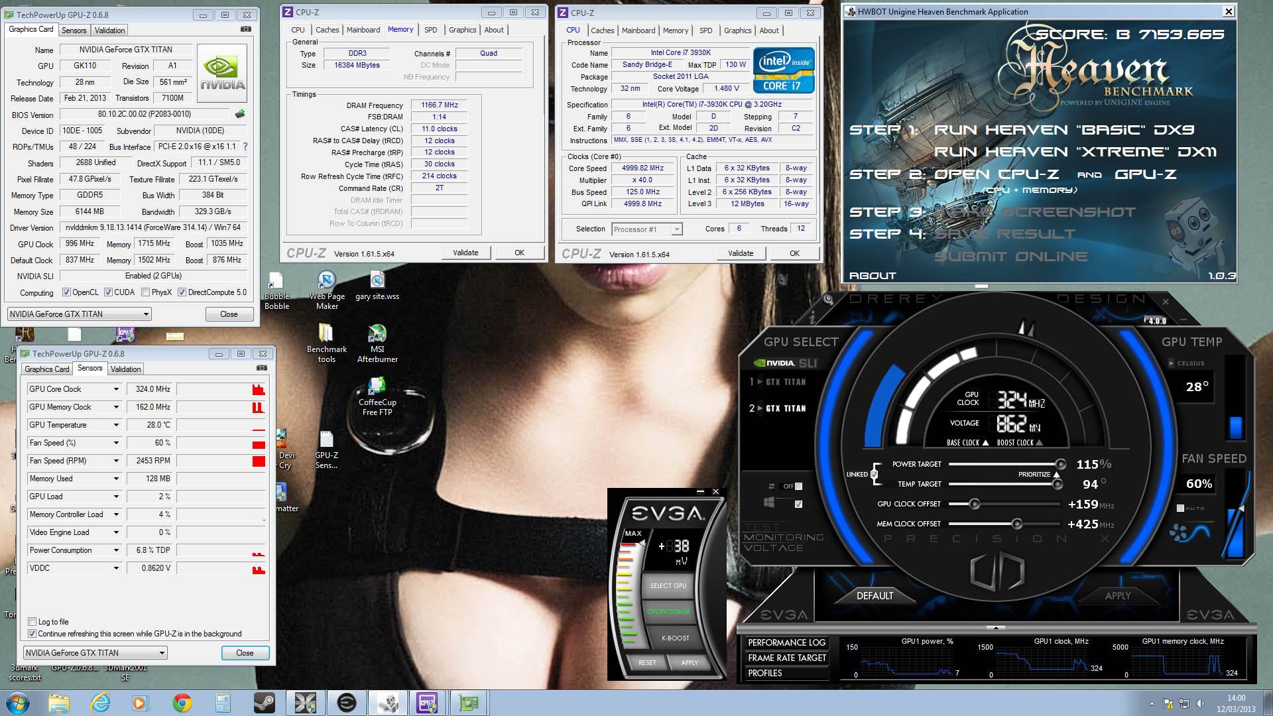Open Google Chrome from the taskbar

(x=182, y=703)
